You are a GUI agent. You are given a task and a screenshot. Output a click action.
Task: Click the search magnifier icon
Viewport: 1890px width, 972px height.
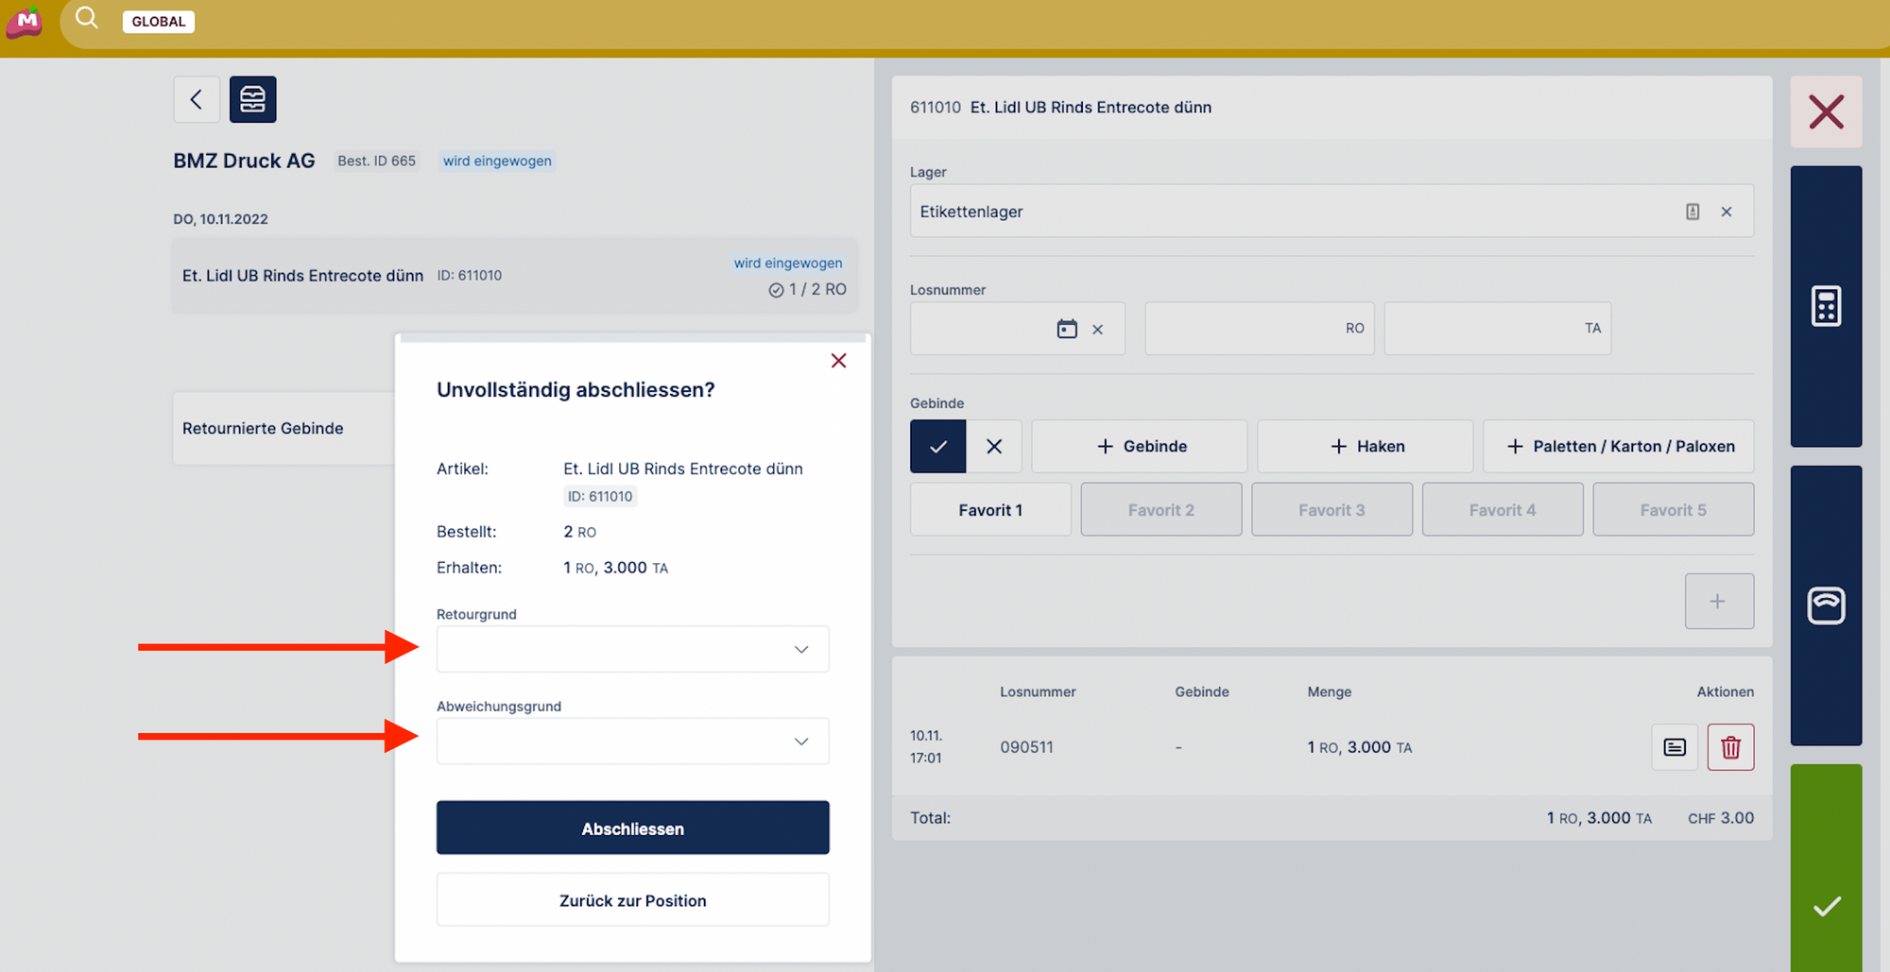click(x=87, y=19)
